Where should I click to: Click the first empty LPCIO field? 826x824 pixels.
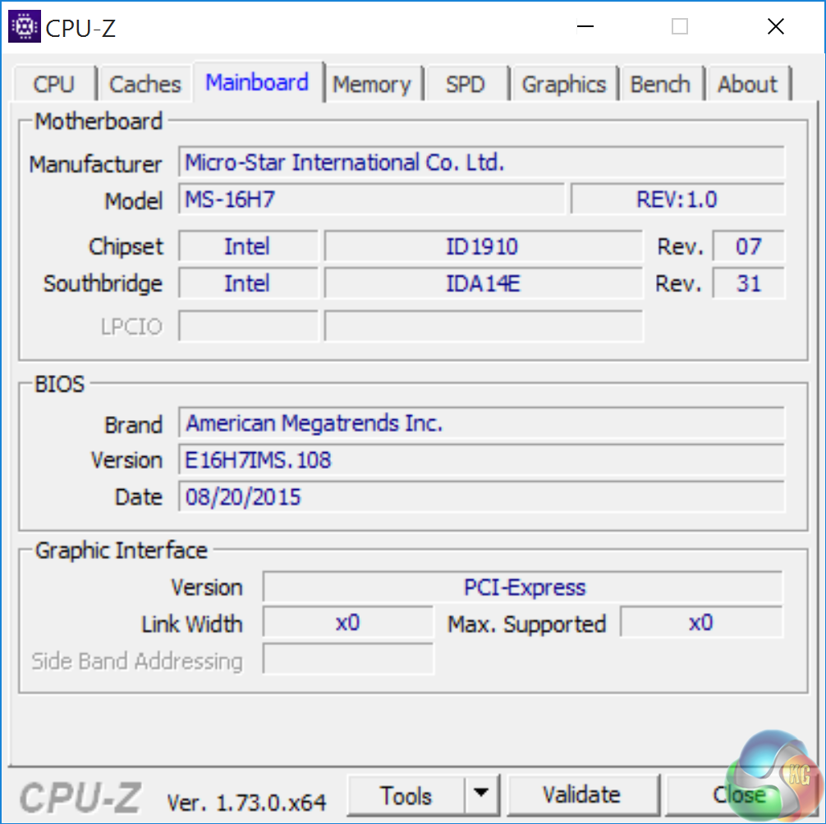(x=248, y=327)
